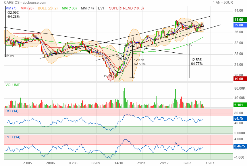Click the CARBIOS - abcbourse.com chart title
247x166 pixels.
[25, 3]
